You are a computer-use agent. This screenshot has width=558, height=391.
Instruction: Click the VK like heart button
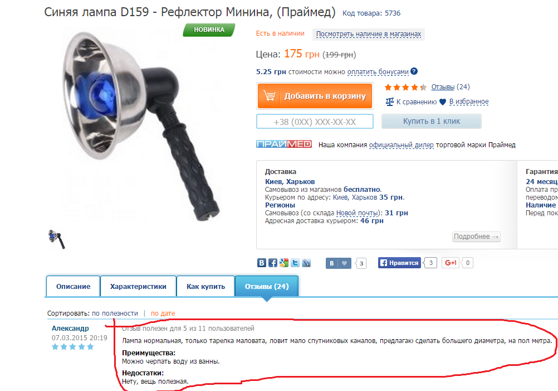pyautogui.click(x=339, y=263)
